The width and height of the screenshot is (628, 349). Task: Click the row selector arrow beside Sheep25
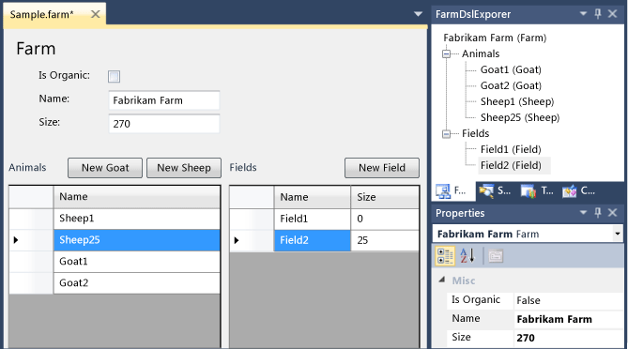(16, 240)
